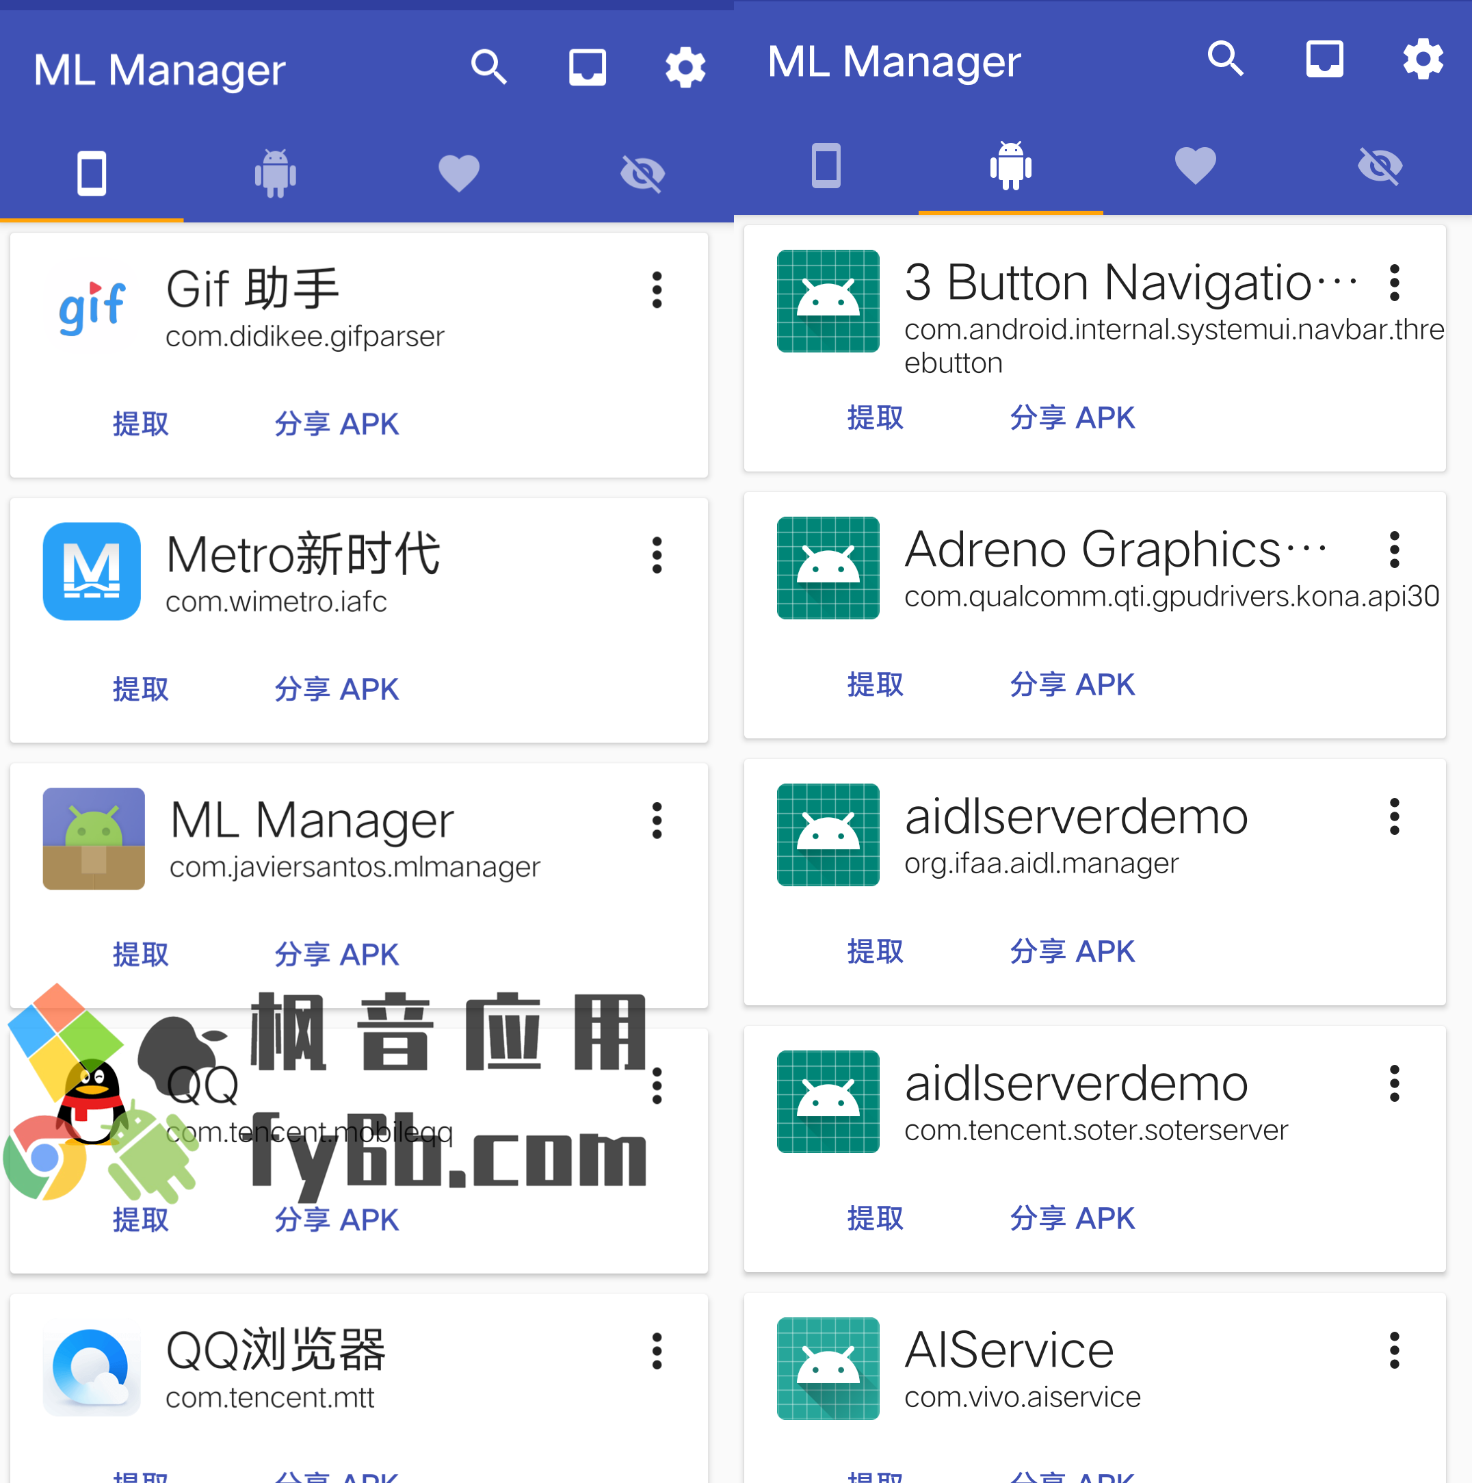1472x1483 pixels.
Task: Click 提取 for Gif 助手
Action: [140, 424]
